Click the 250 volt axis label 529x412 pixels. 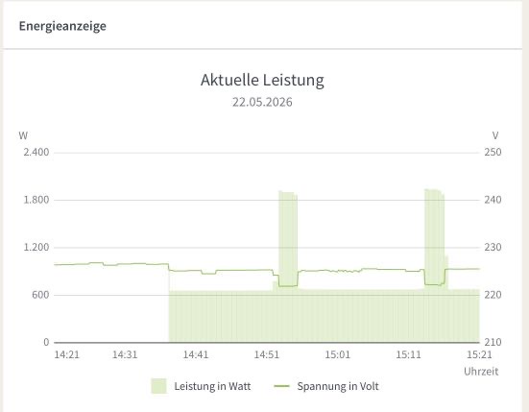click(493, 152)
